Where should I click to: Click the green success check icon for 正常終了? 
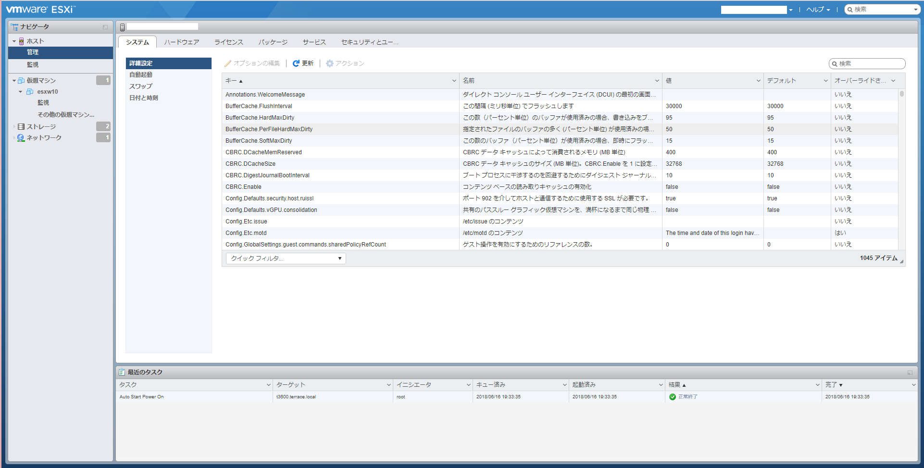[x=673, y=397]
